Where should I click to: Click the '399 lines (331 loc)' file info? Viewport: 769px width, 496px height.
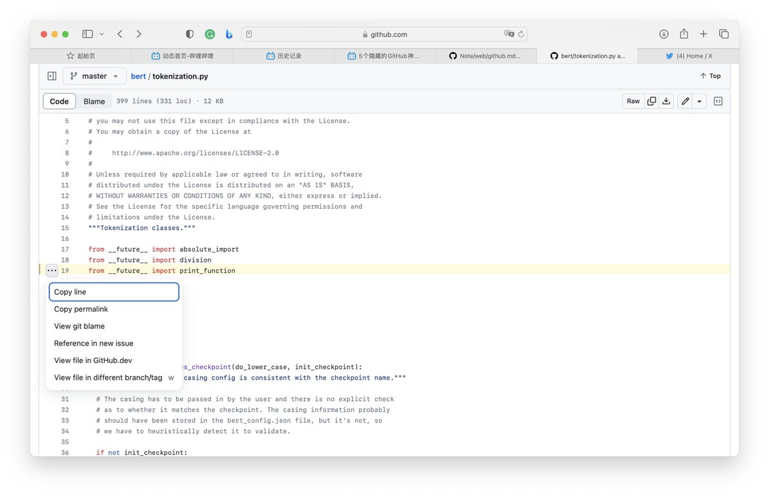(x=170, y=101)
